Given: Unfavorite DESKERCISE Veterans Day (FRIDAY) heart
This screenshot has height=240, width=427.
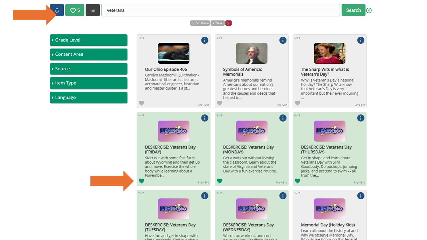Looking at the screenshot, I should (141, 181).
